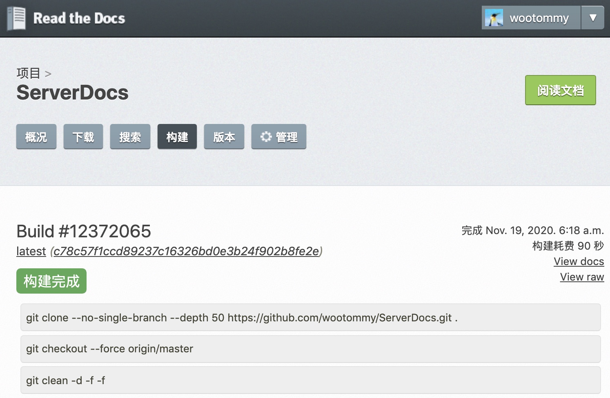The height and width of the screenshot is (398, 610).
Task: Switch to the 搜索 tab
Action: coord(130,137)
